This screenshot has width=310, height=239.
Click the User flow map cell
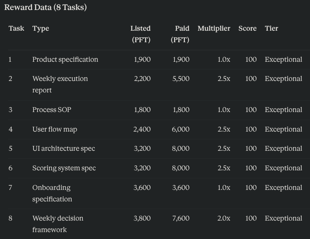pyautogui.click(x=55, y=129)
